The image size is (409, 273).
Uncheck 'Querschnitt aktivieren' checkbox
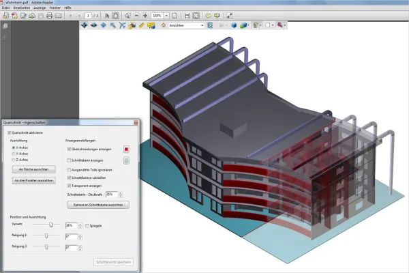(9, 132)
